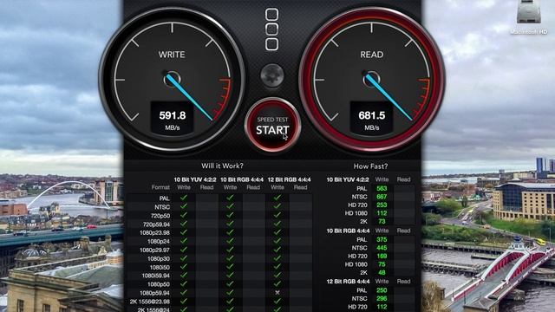Screen dimensions: 555x312
Task: Open the settings gear between the gauges
Action: [x=271, y=75]
